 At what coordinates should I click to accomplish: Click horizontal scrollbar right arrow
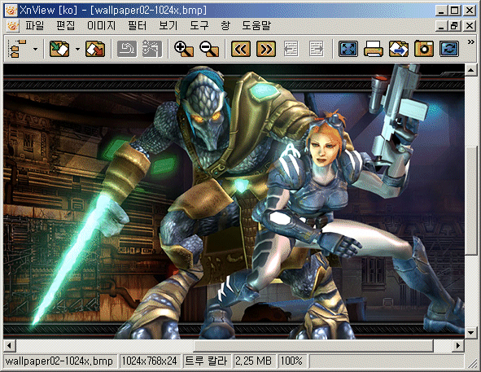pos(458,346)
